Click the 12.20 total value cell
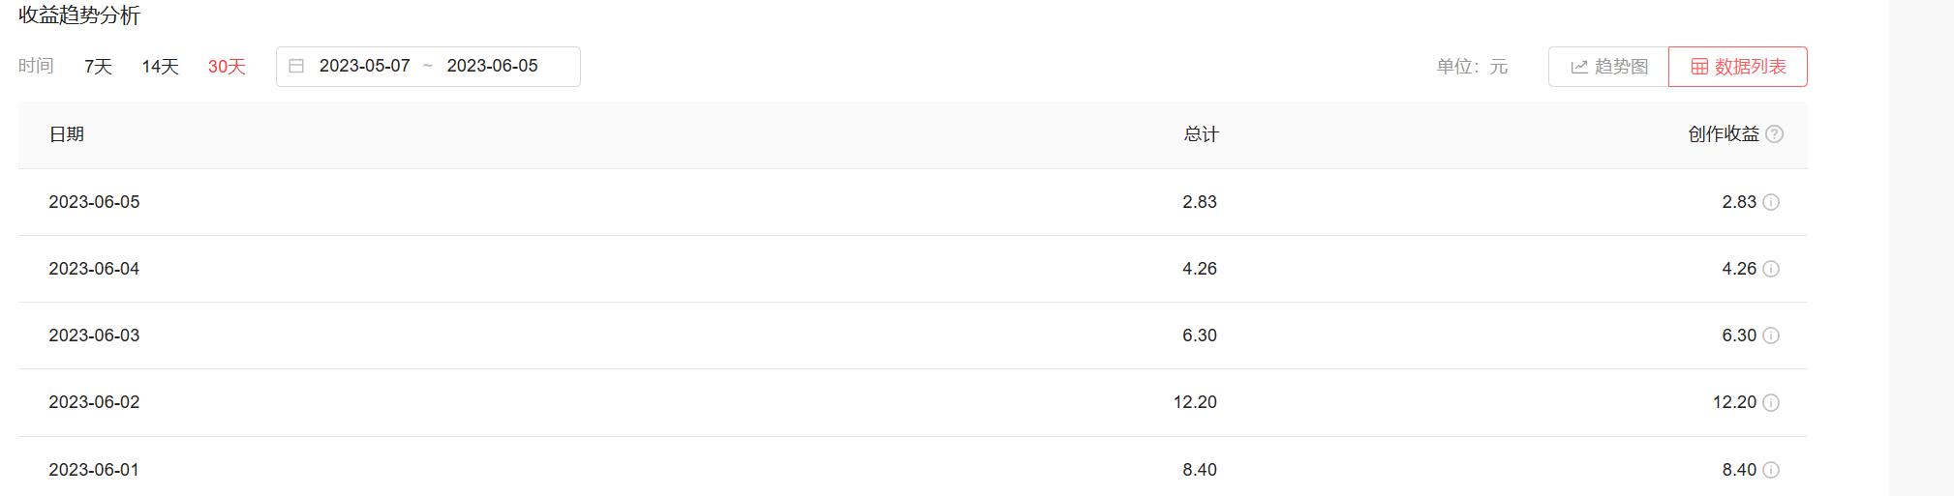 (x=1195, y=402)
